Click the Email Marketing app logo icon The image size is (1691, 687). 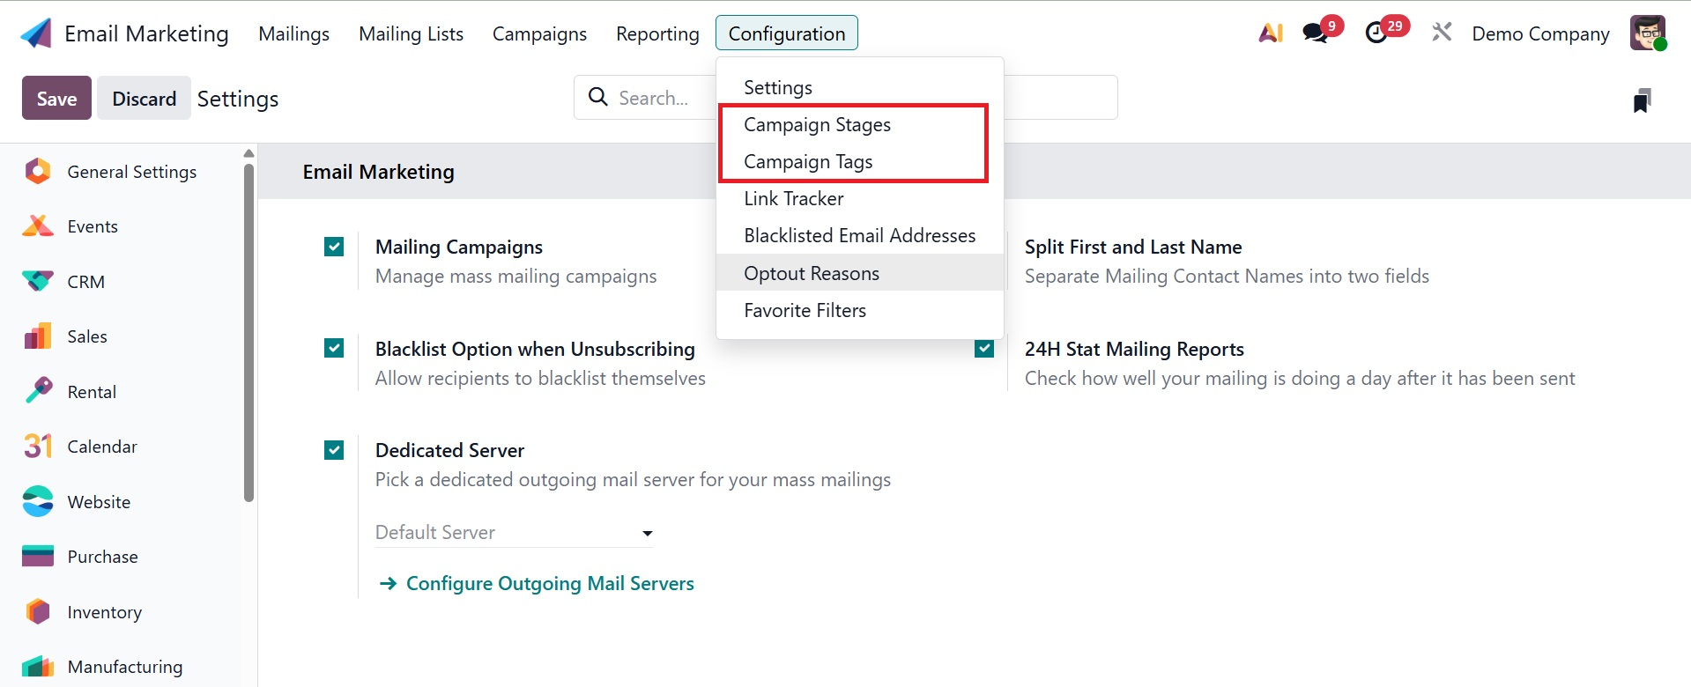coord(36,33)
